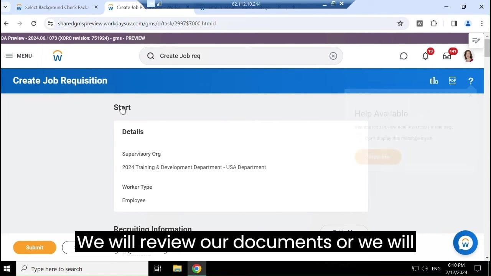The width and height of the screenshot is (491, 276).
Task: Clear the search field text
Action: (x=333, y=56)
